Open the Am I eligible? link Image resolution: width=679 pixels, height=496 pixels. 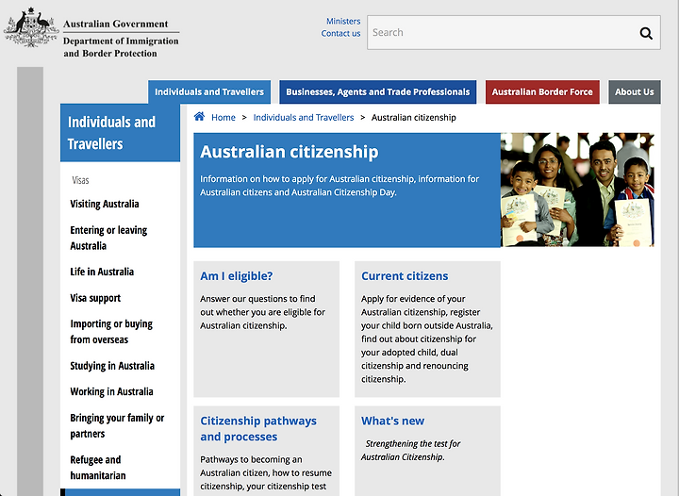[237, 276]
